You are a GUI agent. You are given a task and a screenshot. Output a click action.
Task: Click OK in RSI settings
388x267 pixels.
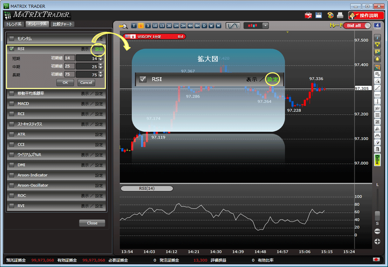click(x=65, y=83)
